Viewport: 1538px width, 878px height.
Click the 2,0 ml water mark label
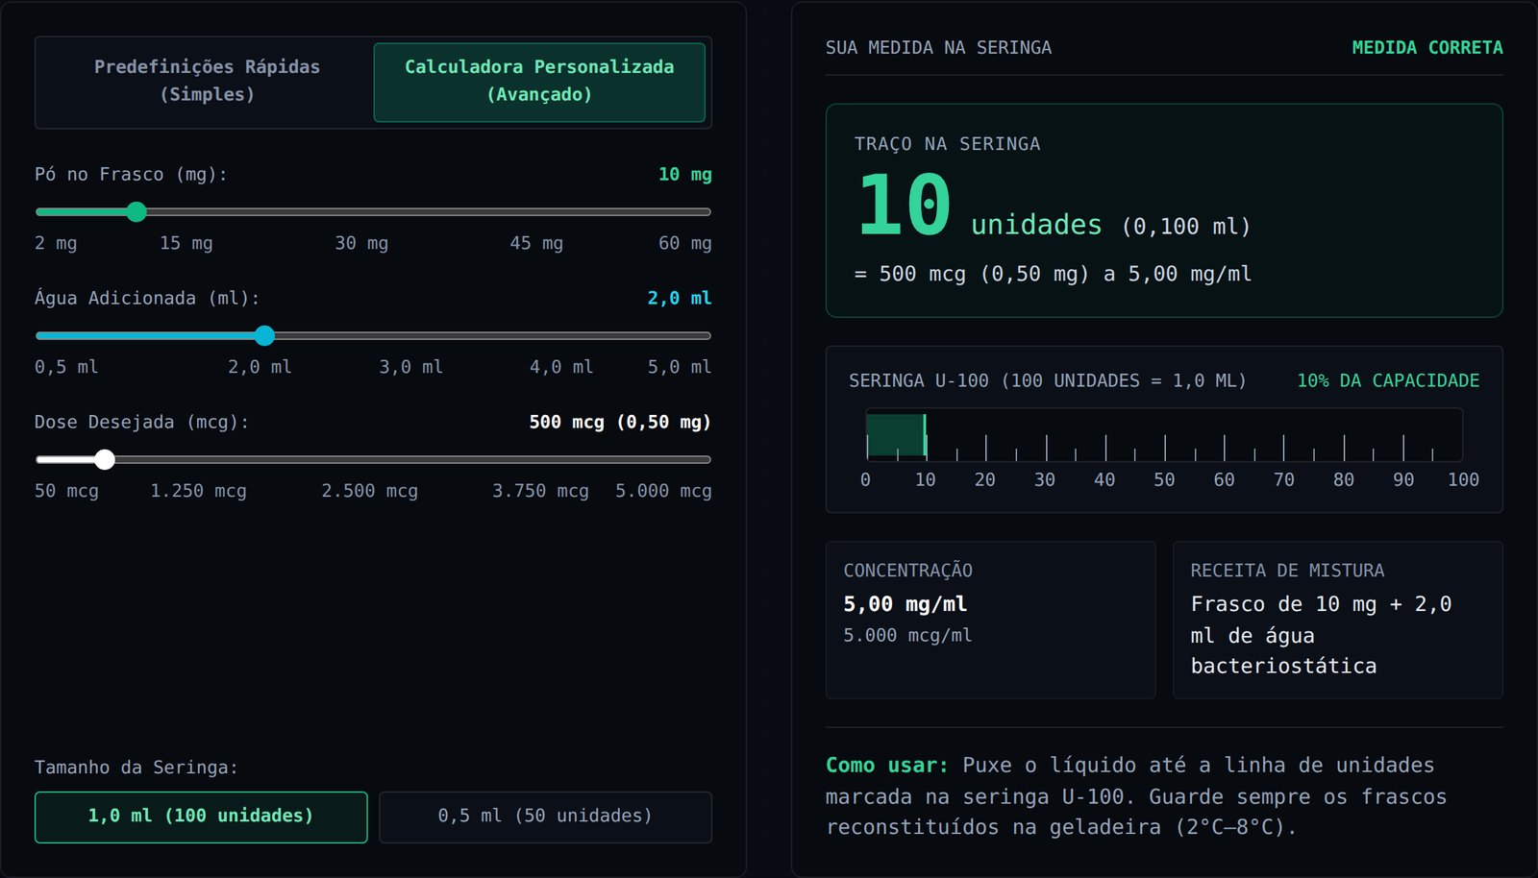[260, 367]
